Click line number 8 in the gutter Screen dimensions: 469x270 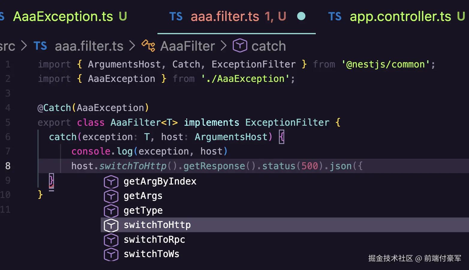(x=8, y=166)
